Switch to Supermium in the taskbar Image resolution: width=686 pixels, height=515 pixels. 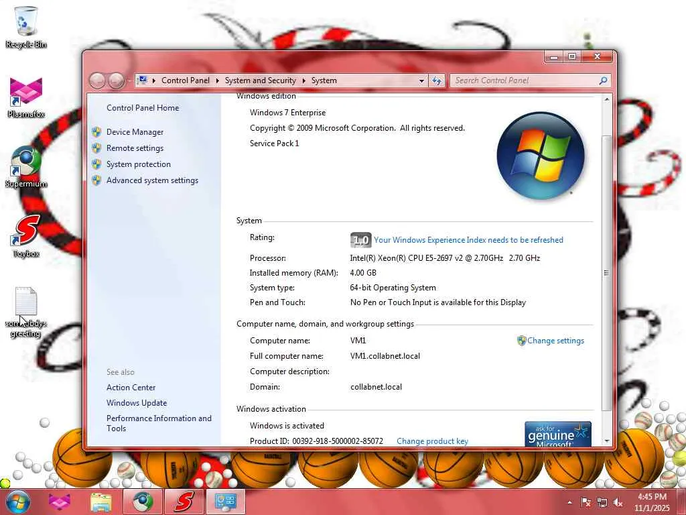pyautogui.click(x=143, y=502)
